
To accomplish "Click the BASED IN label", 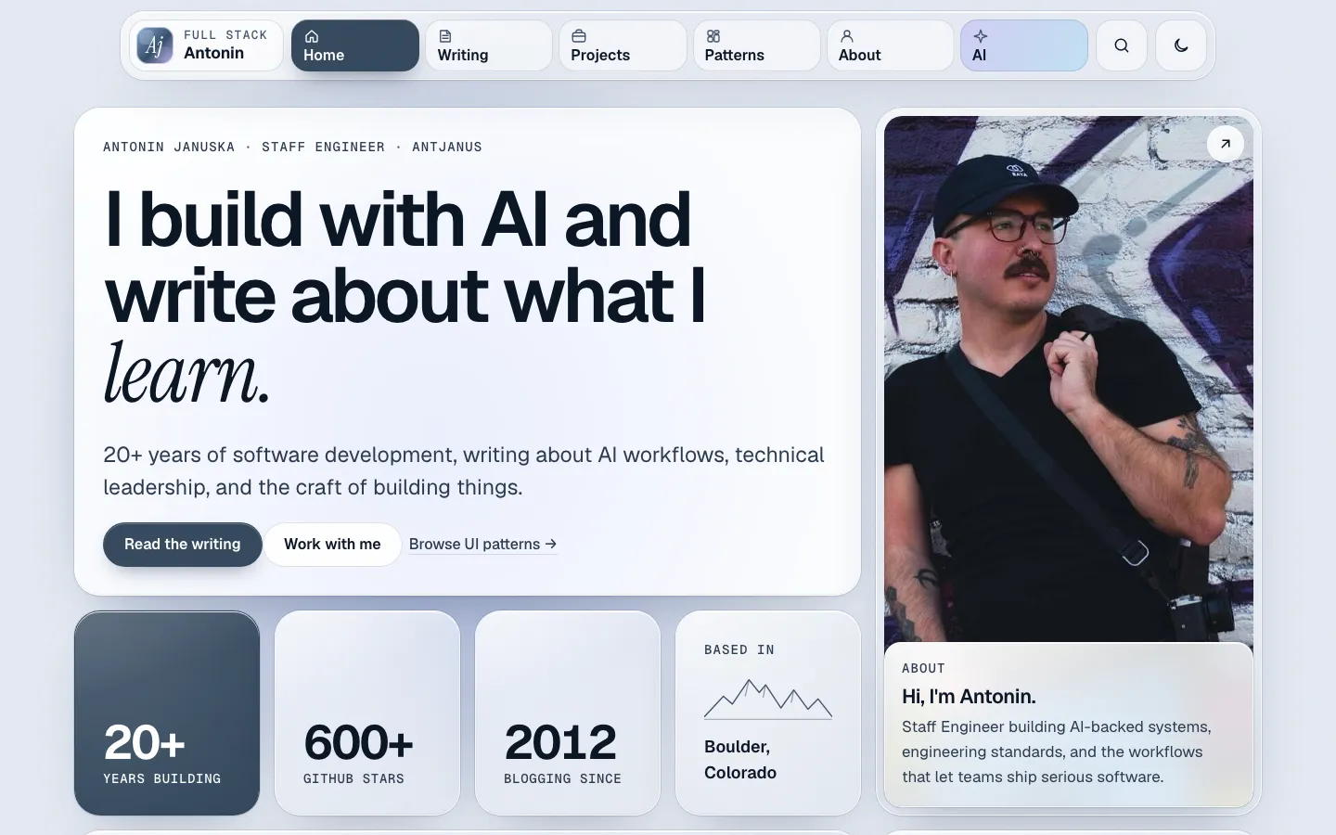I will (739, 650).
